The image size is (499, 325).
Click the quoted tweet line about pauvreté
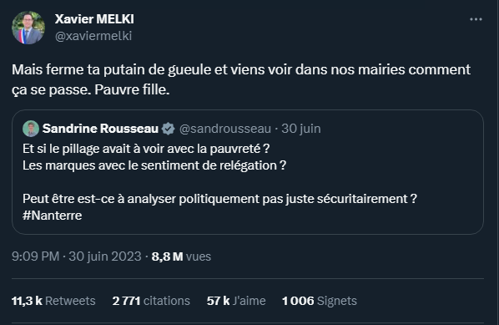tap(146, 149)
